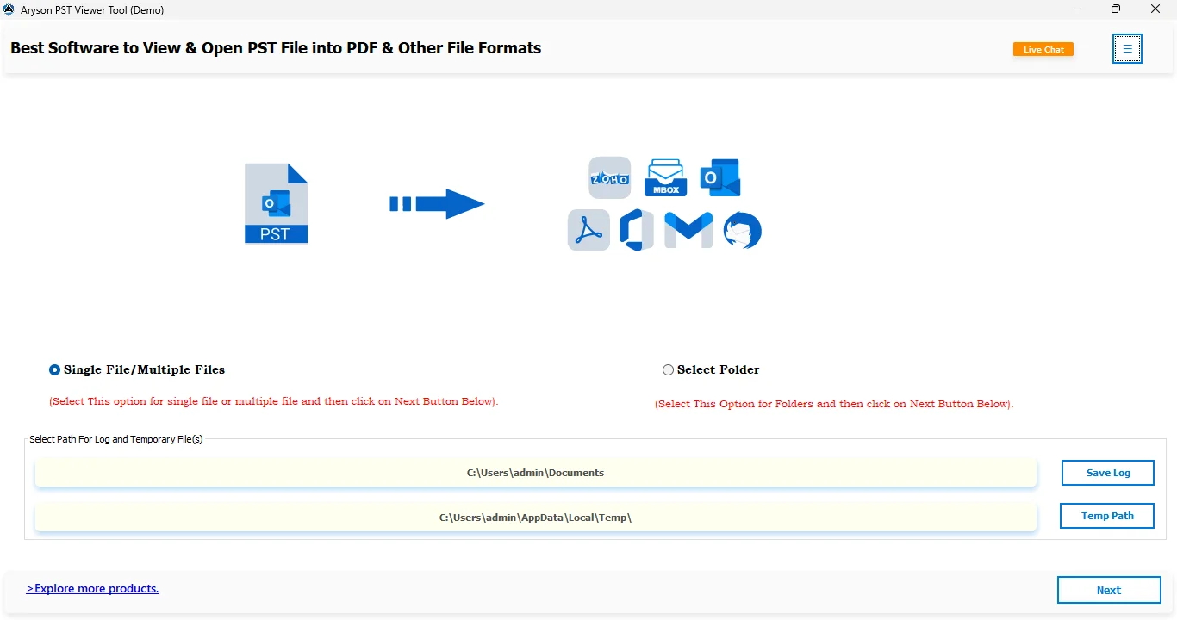Click the Office 365 icon
The height and width of the screenshot is (620, 1177).
636,230
